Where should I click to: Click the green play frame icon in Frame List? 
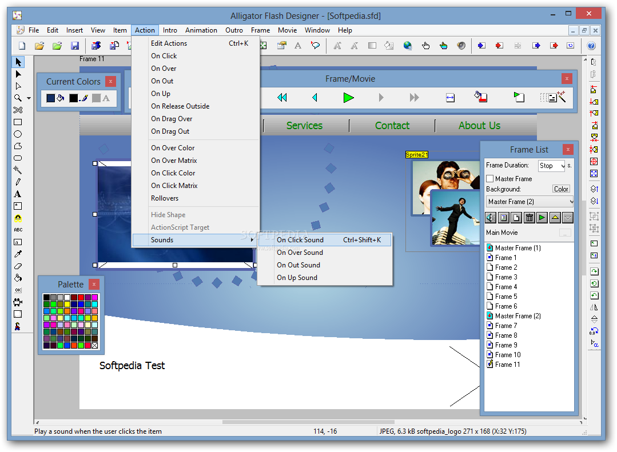(x=542, y=218)
